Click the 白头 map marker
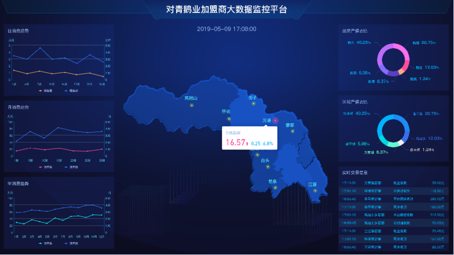454x255 pixels. tap(268, 167)
